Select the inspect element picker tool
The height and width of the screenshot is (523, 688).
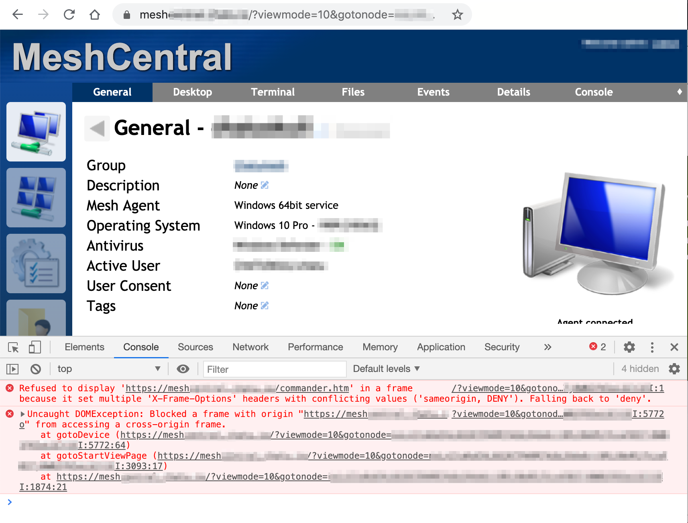[x=13, y=347]
